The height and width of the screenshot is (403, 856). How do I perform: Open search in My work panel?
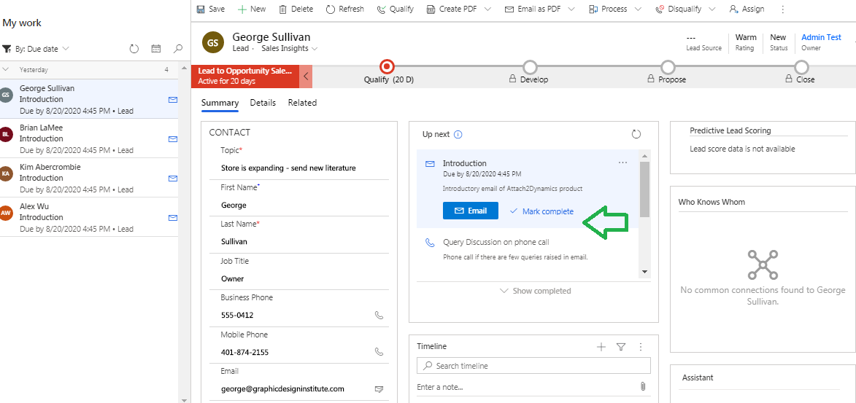(178, 49)
